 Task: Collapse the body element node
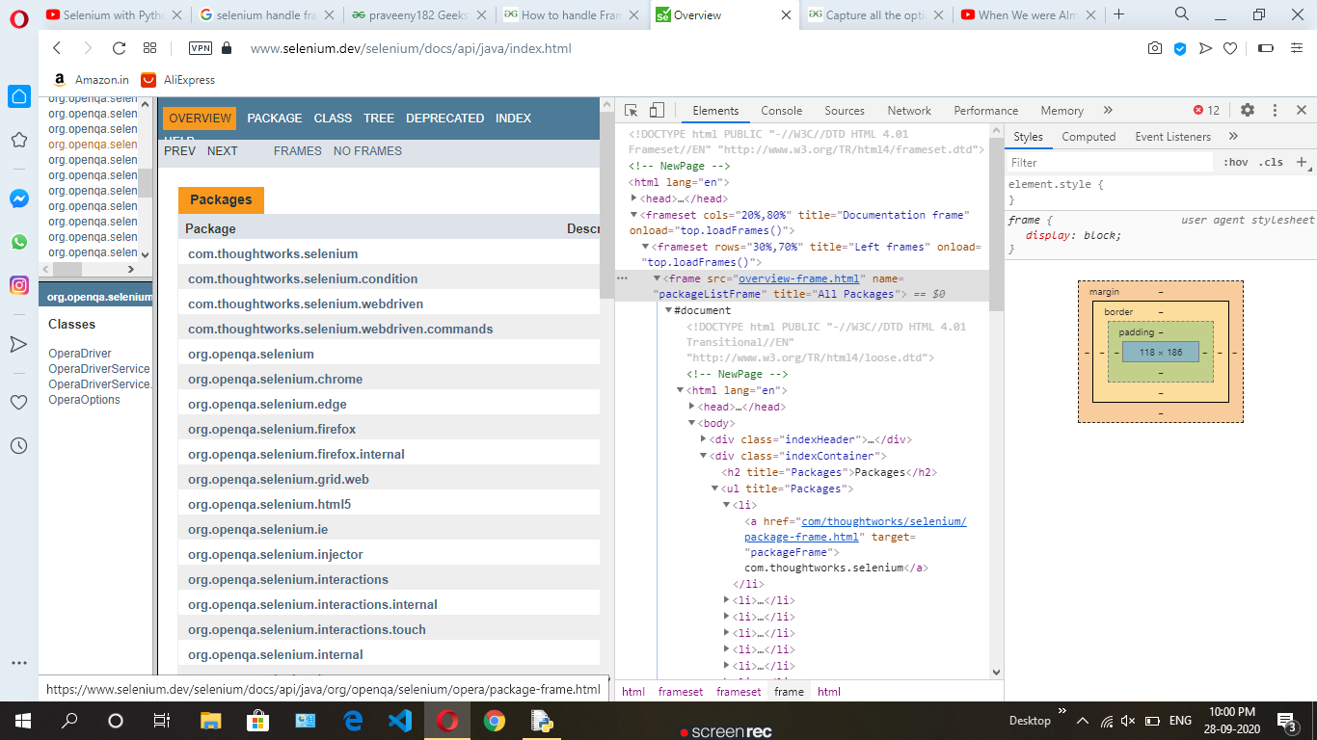pyautogui.click(x=691, y=424)
